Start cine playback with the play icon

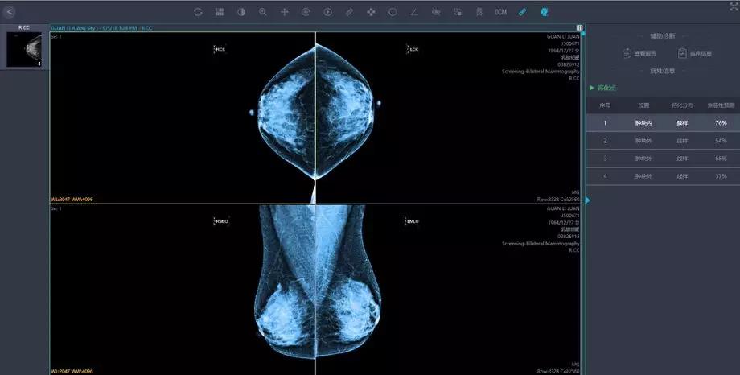point(328,12)
